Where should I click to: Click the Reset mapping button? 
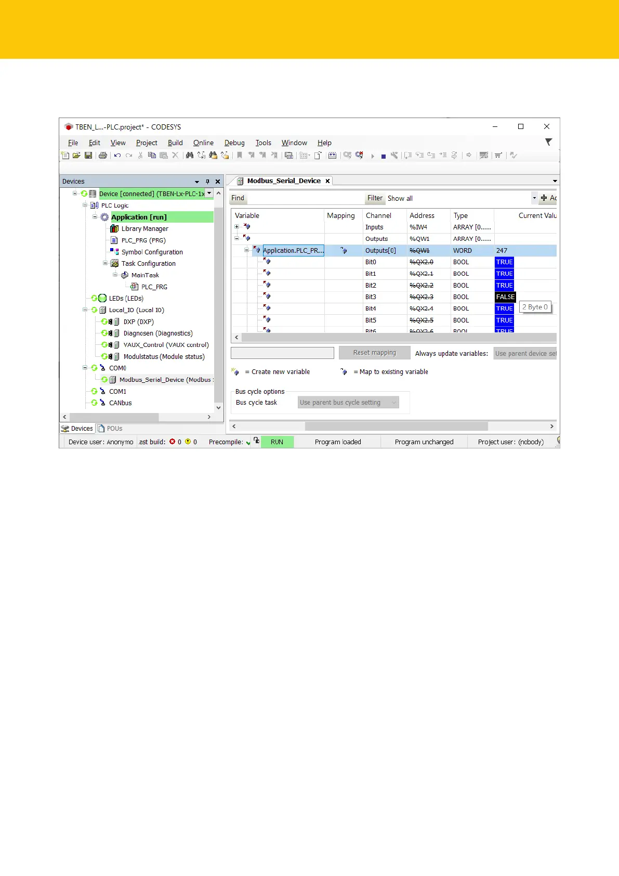coord(375,353)
